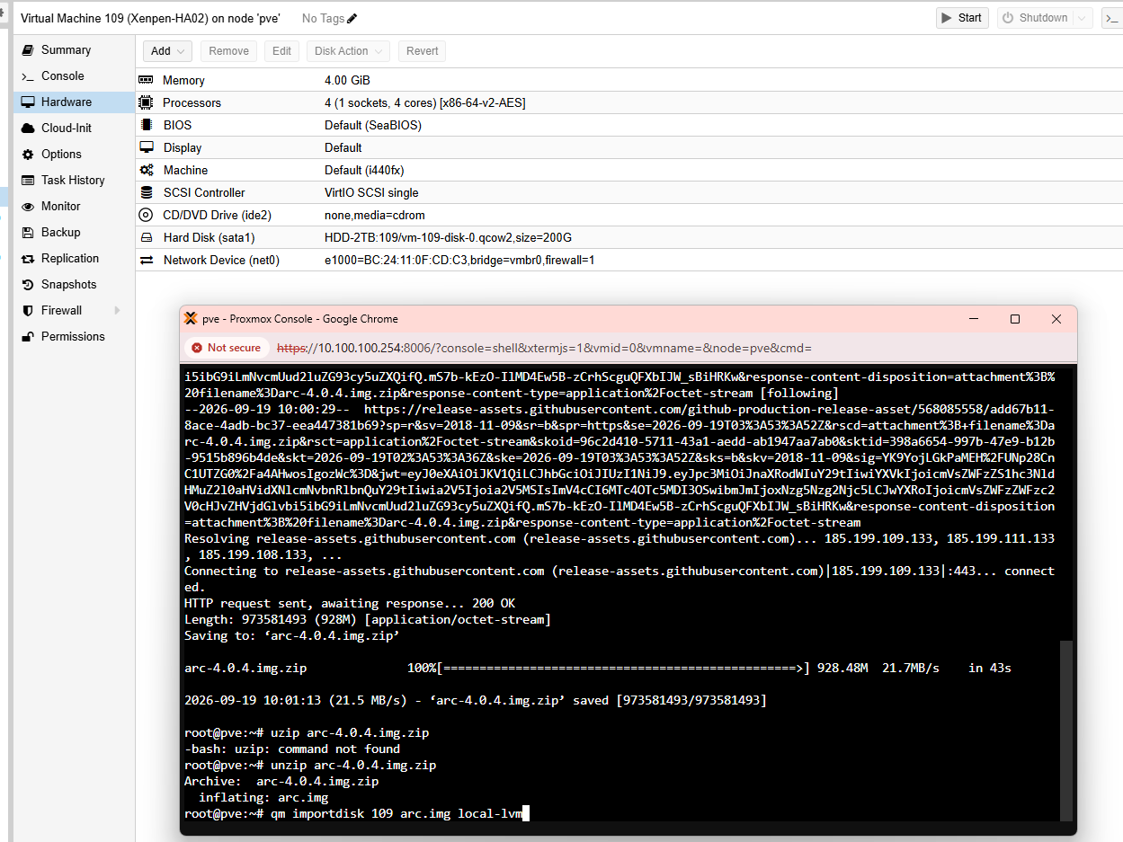This screenshot has height=842, width=1123.
Task: Select Memory value 4.00 GiB
Action: pyautogui.click(x=347, y=81)
